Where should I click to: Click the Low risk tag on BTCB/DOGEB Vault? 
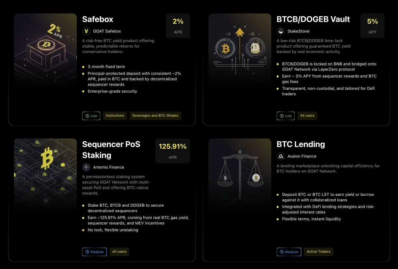pyautogui.click(x=285, y=116)
